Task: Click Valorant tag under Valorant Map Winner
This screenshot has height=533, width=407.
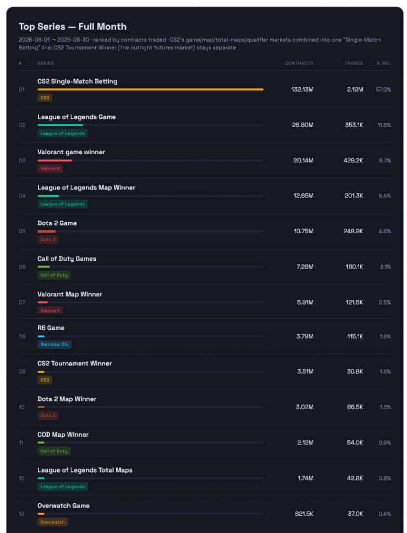Action: (x=50, y=310)
